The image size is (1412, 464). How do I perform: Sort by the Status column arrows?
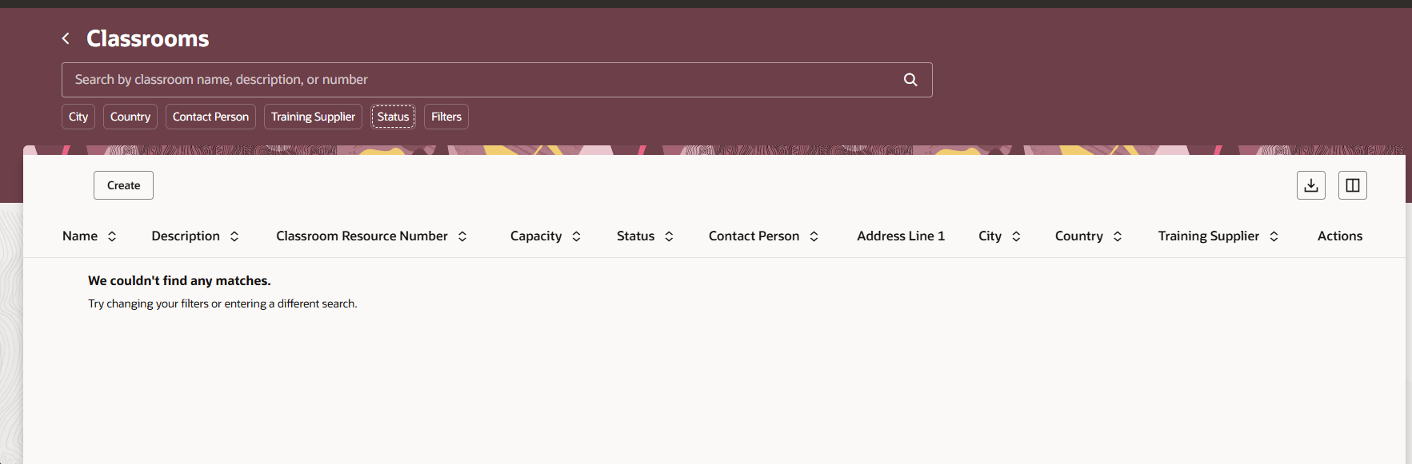669,236
